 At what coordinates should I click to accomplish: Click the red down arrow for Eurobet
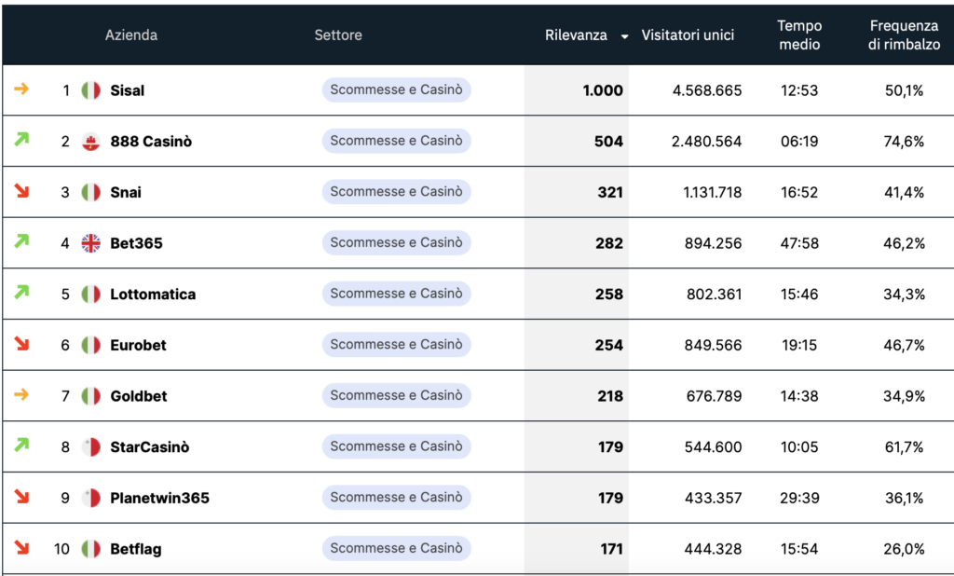point(21,343)
